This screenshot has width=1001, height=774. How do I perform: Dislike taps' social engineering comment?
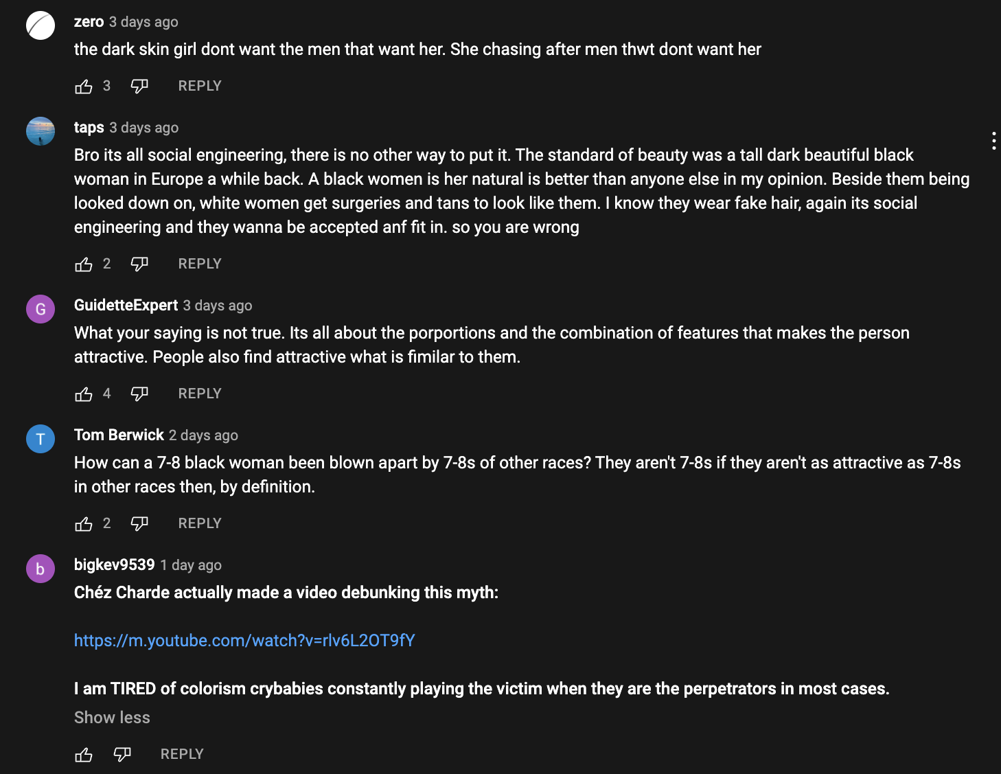click(139, 264)
